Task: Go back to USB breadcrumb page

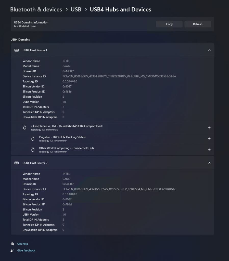Action: coord(76,9)
